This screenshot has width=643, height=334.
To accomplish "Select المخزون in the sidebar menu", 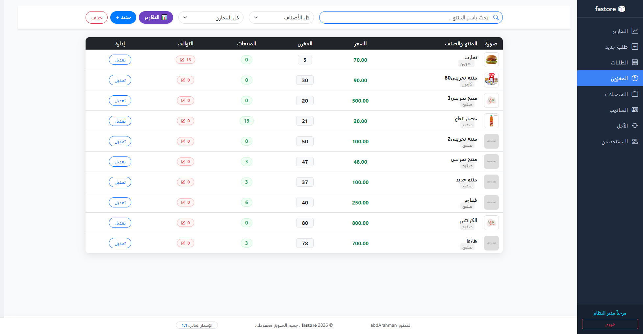I will pos(619,78).
